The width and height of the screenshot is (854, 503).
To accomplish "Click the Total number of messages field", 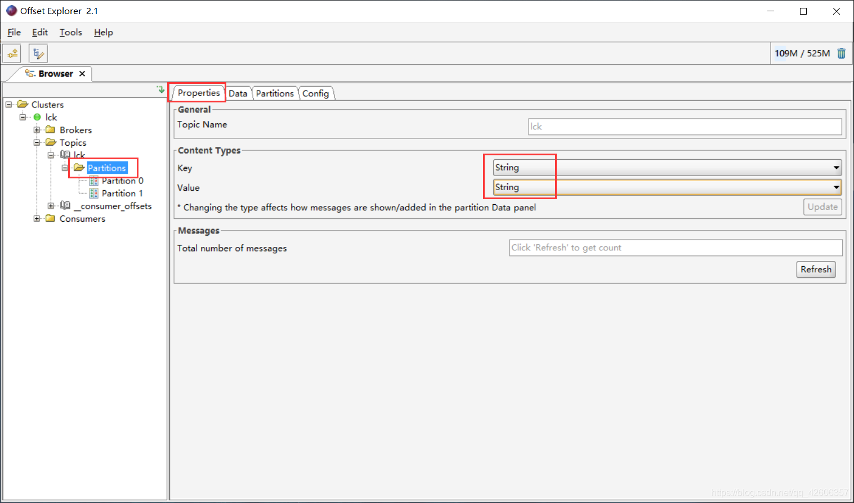I will pos(676,248).
